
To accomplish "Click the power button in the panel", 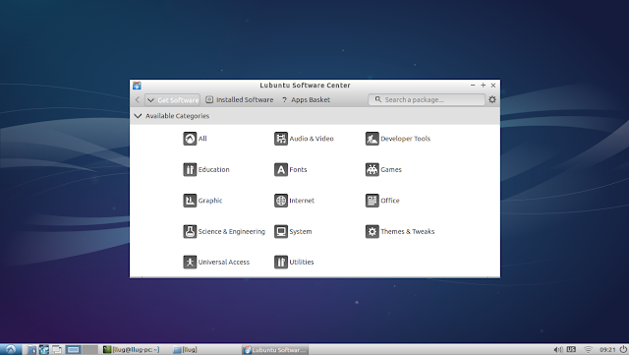I will point(623,349).
